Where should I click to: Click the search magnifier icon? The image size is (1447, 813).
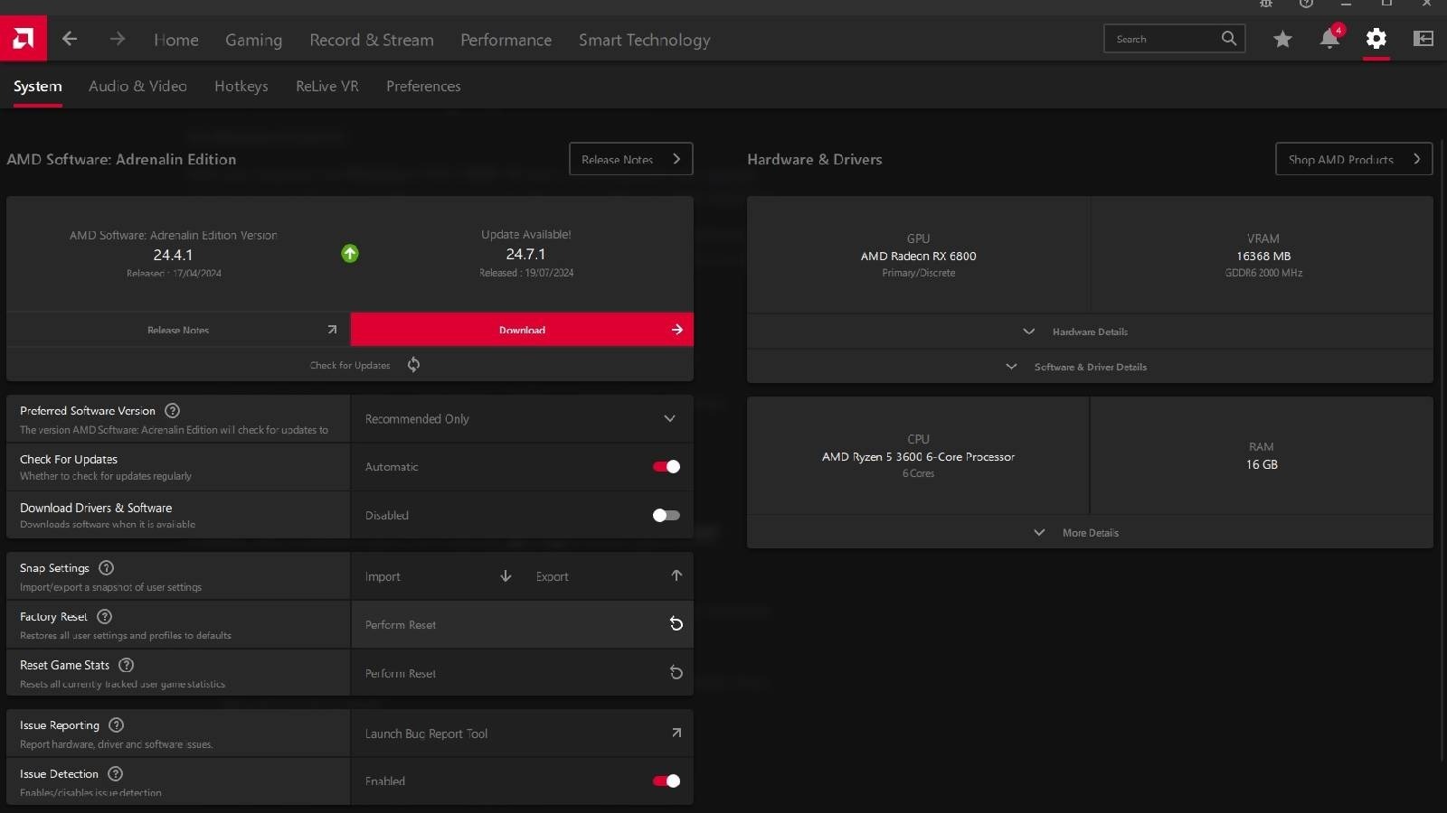click(x=1228, y=38)
